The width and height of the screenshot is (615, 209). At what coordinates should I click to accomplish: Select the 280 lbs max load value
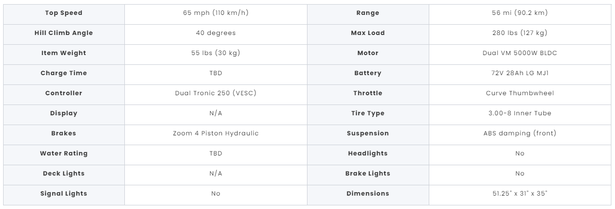click(x=520, y=33)
